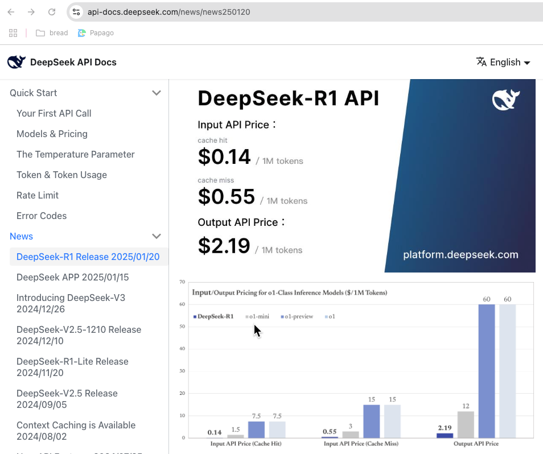Click the $0.14 cache hit price
Image resolution: width=543 pixels, height=454 pixels.
224,157
